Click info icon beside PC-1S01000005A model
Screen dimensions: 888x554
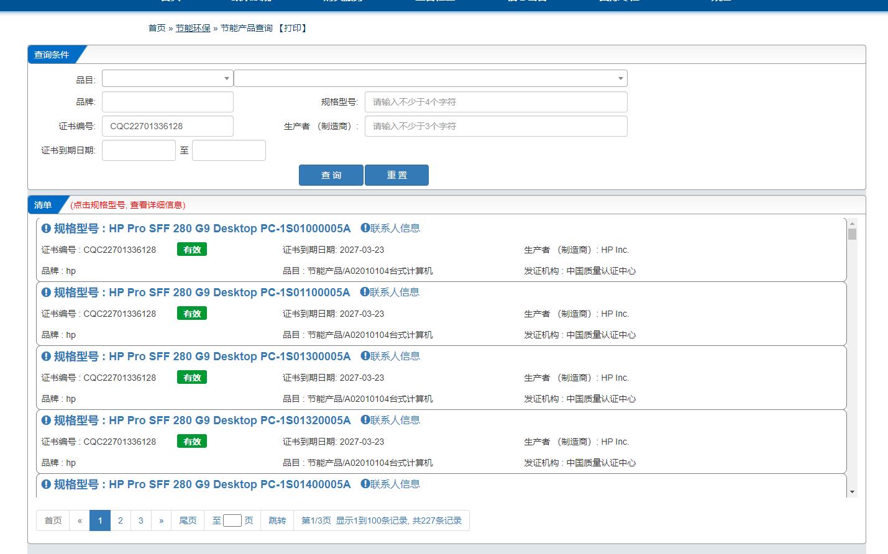click(x=46, y=229)
